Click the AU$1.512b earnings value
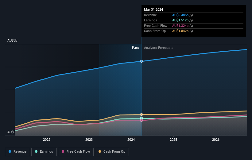The height and width of the screenshot is (160, 252). (x=180, y=20)
